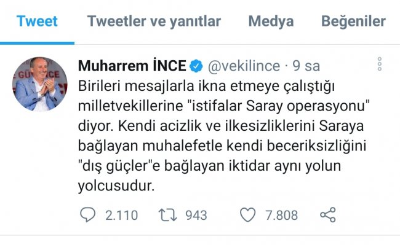Open the Muharrem İNCE display name
The image size is (400, 245).
click(x=132, y=66)
